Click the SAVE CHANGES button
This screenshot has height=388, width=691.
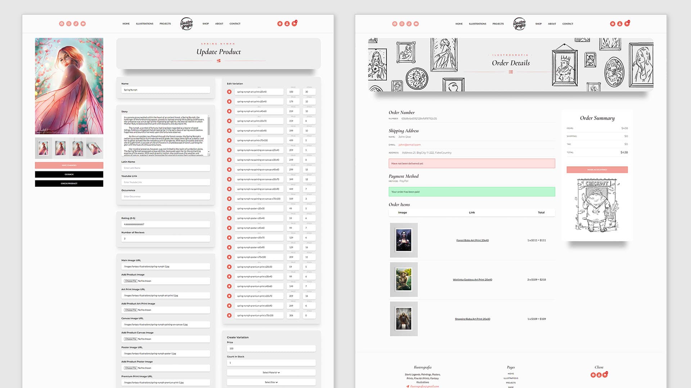(x=69, y=165)
